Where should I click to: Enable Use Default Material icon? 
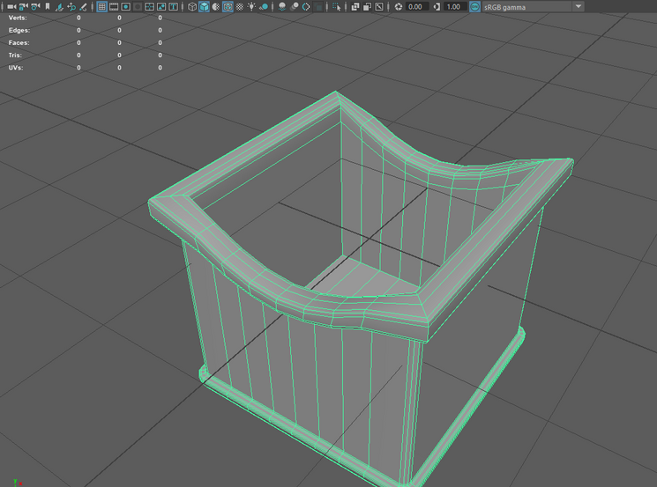pyautogui.click(x=216, y=7)
